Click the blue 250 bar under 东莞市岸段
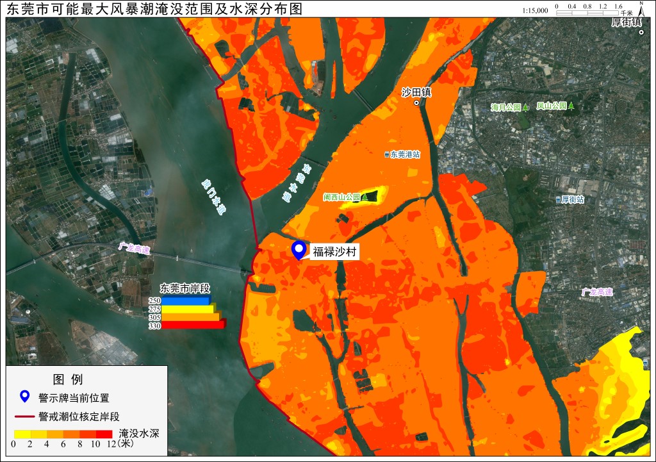 tap(186, 301)
